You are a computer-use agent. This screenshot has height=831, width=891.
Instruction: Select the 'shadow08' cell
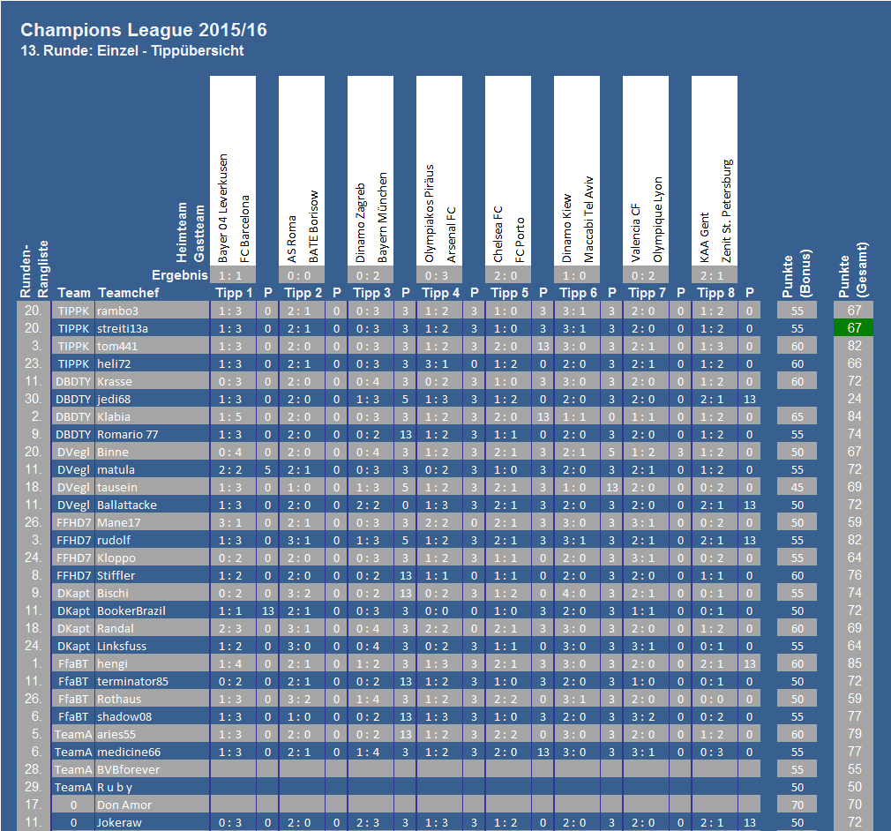click(153, 716)
